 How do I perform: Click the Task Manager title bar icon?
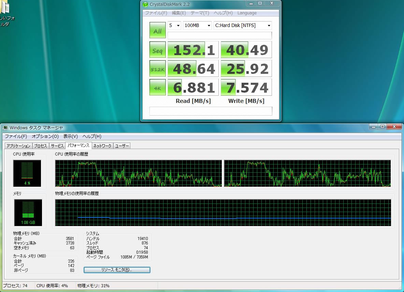pos(5,128)
